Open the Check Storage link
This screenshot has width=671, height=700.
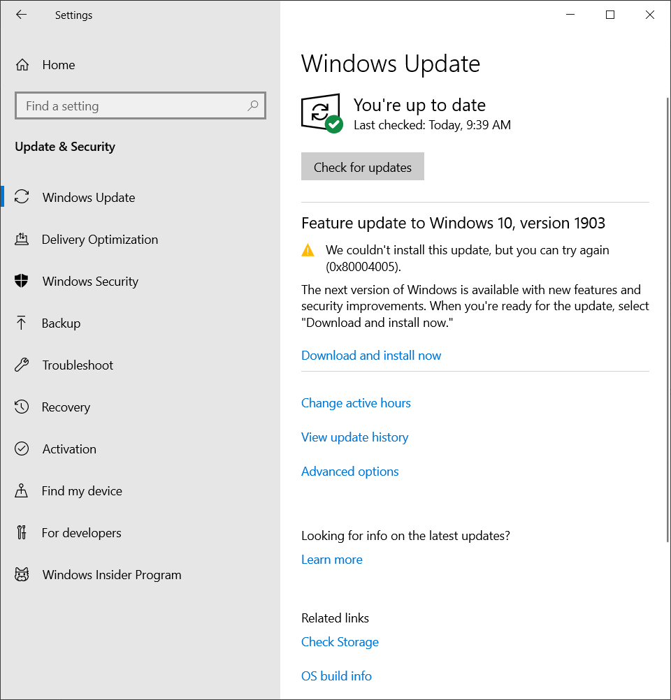point(340,642)
